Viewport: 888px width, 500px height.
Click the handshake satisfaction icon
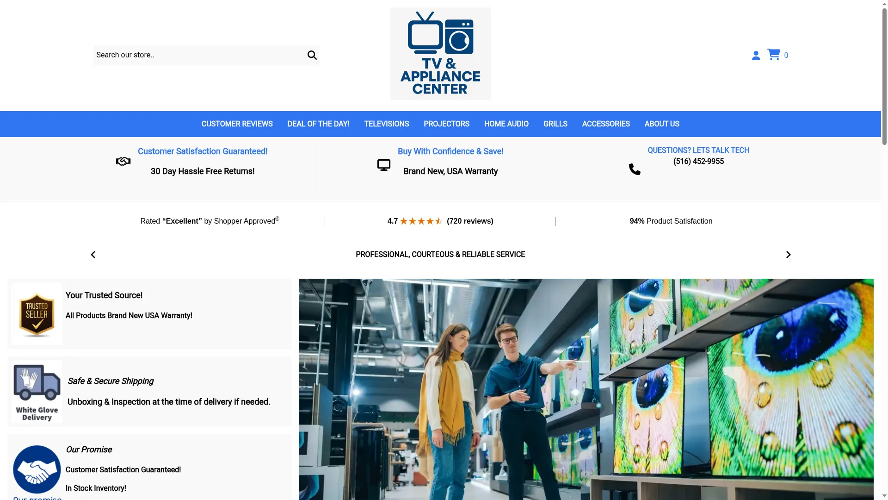coord(123,161)
